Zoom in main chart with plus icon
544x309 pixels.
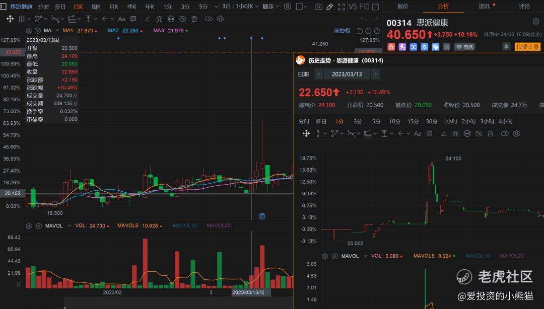point(377,31)
